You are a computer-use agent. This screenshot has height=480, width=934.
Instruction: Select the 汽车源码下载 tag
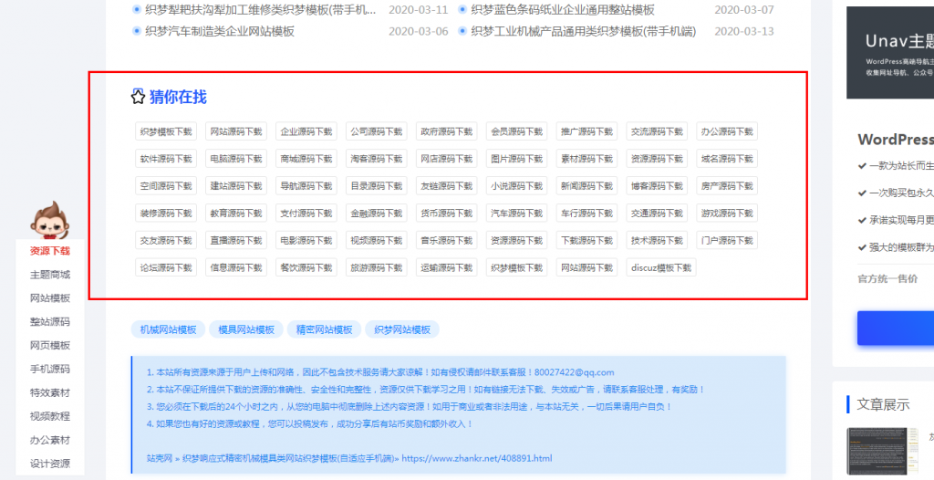pos(516,214)
